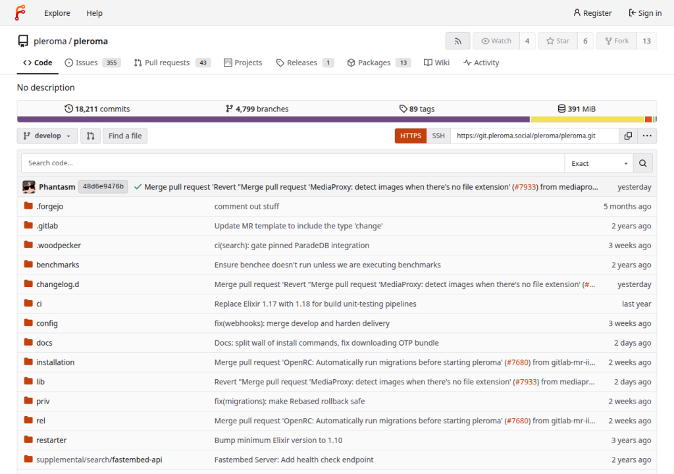This screenshot has height=474, width=674.
Task: Open commit hash 48d6e9476b
Action: (103, 186)
